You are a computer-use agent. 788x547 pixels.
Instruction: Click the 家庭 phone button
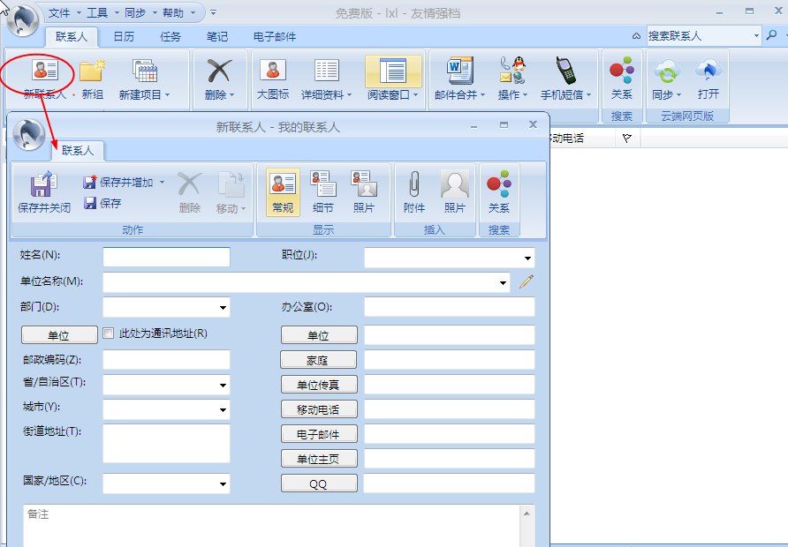point(319,360)
